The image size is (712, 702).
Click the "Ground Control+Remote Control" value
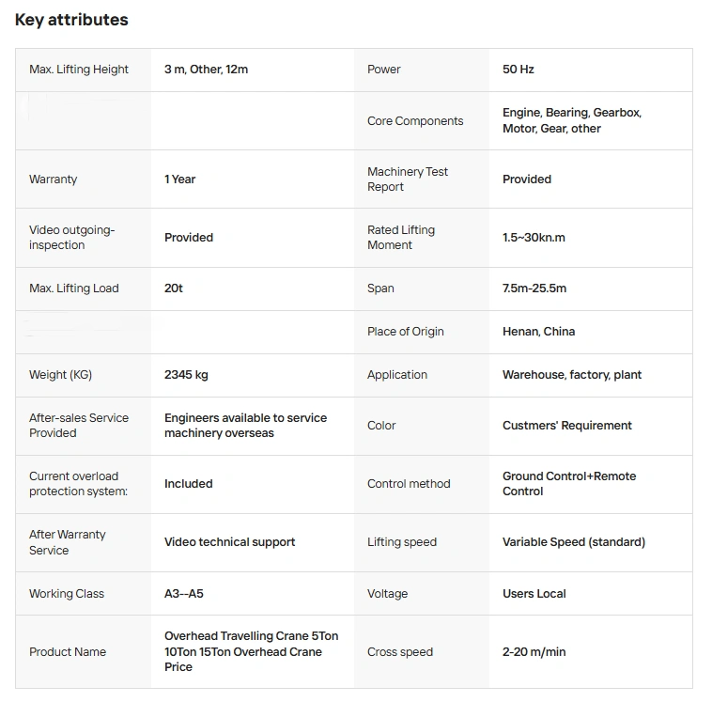[568, 484]
